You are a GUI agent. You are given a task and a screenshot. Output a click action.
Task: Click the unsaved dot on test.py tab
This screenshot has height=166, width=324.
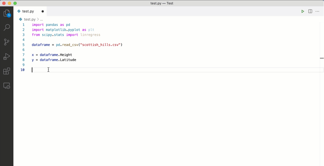[43, 11]
